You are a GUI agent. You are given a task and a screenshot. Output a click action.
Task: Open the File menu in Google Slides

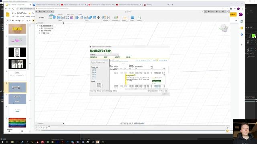point(13,16)
